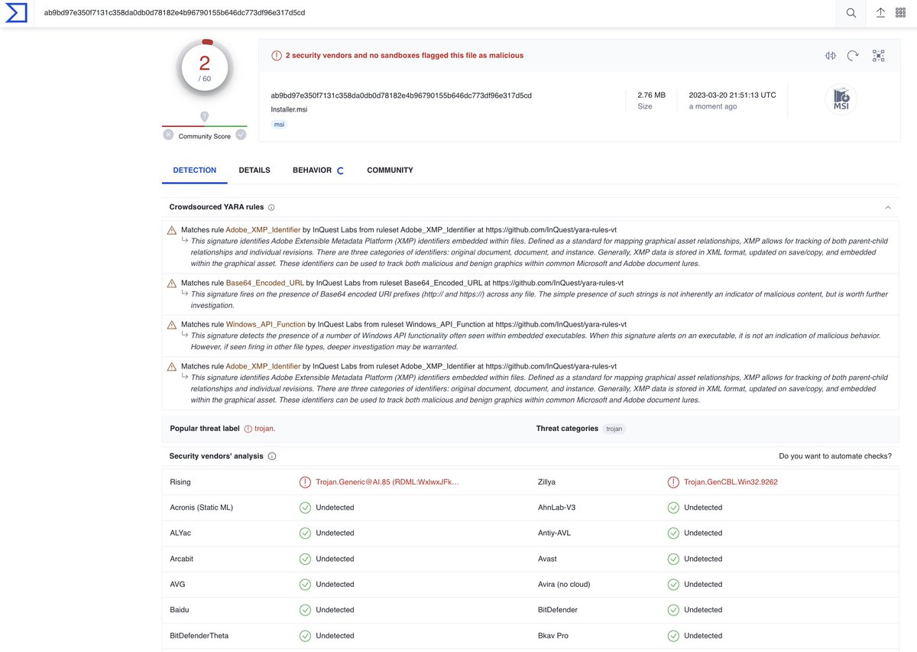Open the relations graph icon
The image size is (917, 652).
tap(878, 56)
